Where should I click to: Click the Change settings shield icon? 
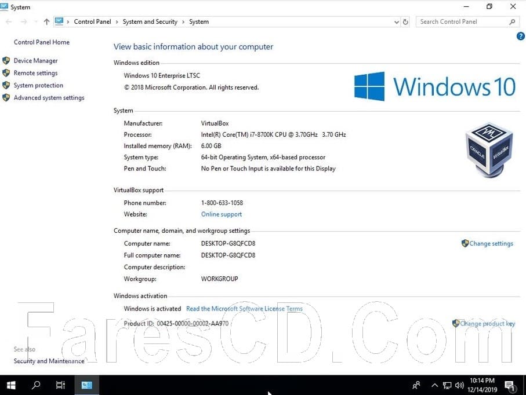465,243
